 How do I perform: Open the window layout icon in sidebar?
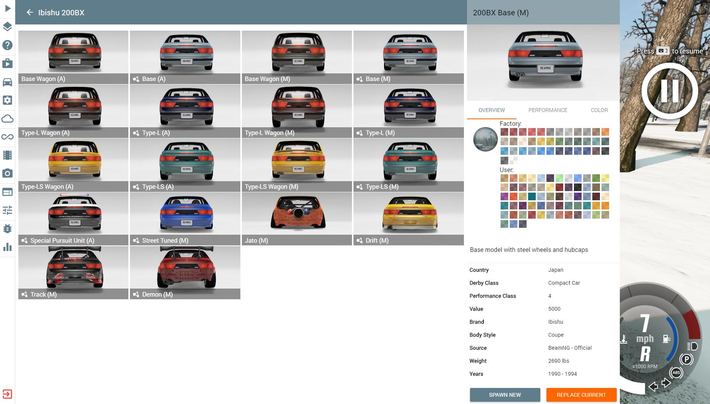tap(8, 192)
